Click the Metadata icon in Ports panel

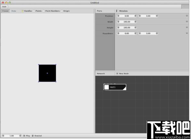click(117, 11)
